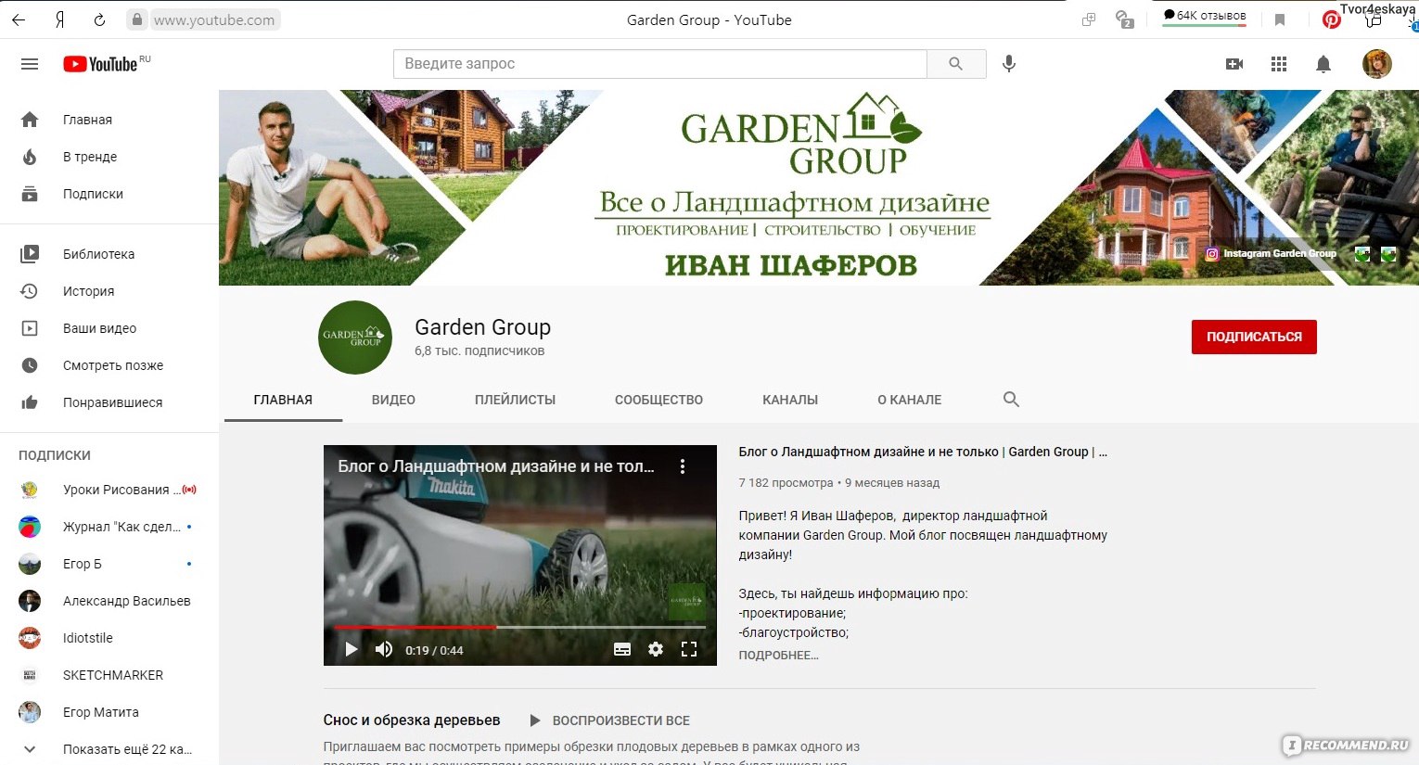Open История in the sidebar
This screenshot has width=1419, height=765.
[109, 291]
